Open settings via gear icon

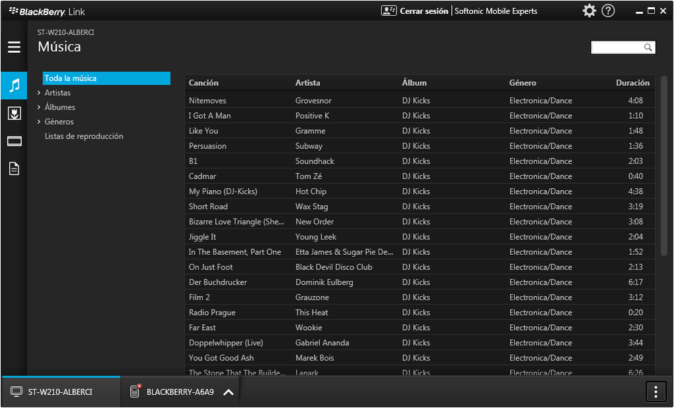[589, 11]
